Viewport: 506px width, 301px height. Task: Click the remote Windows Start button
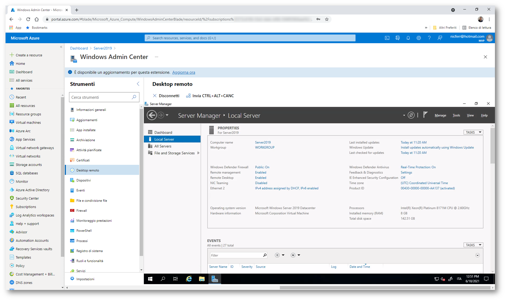(150, 279)
